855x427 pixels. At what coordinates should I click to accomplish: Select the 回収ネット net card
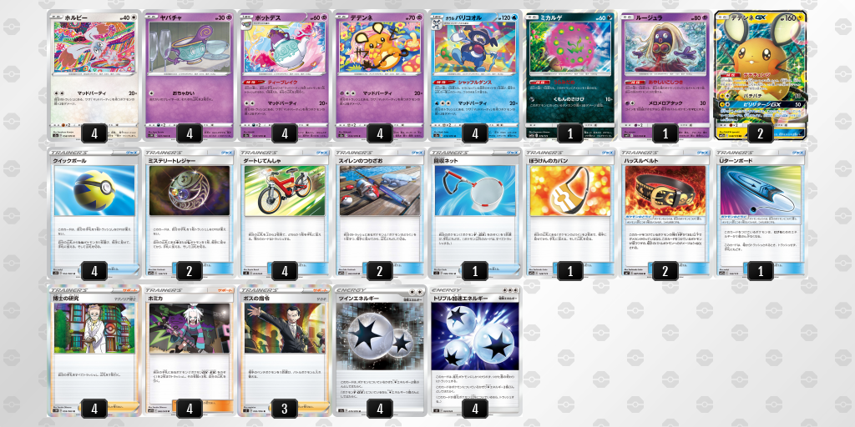click(474, 213)
